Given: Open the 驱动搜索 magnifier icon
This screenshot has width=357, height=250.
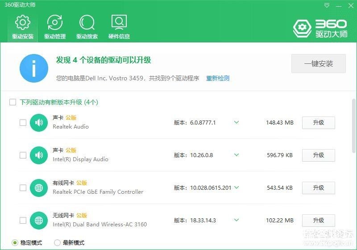Looking at the screenshot, I should [x=87, y=22].
